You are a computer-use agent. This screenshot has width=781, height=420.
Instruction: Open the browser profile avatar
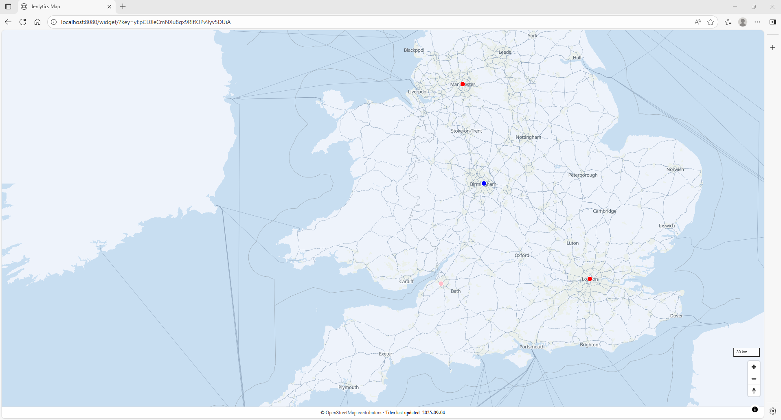click(x=743, y=22)
